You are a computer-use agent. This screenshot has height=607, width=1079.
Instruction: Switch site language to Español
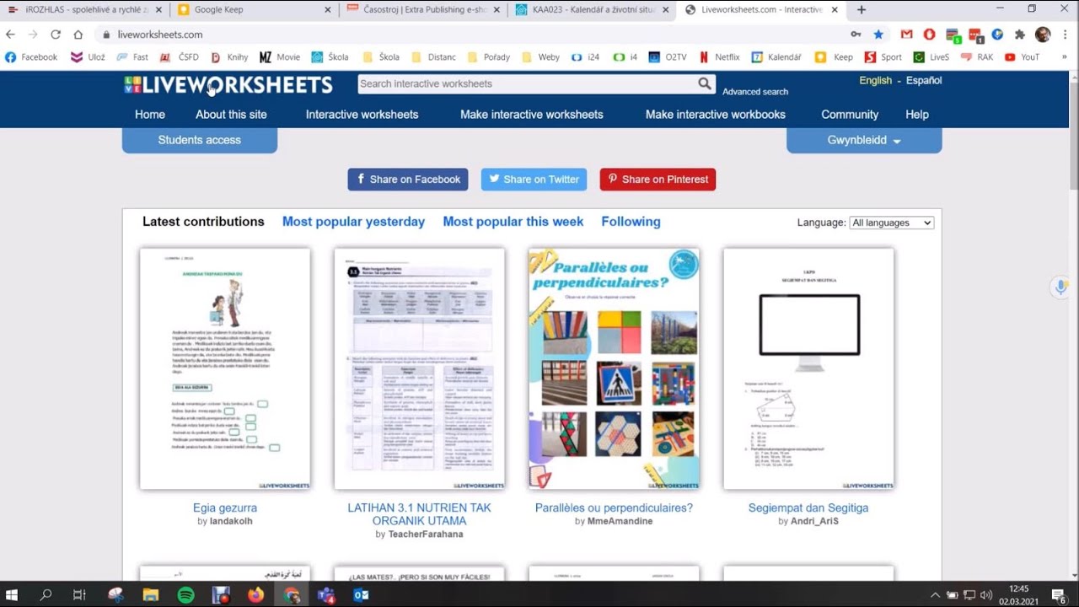(924, 81)
